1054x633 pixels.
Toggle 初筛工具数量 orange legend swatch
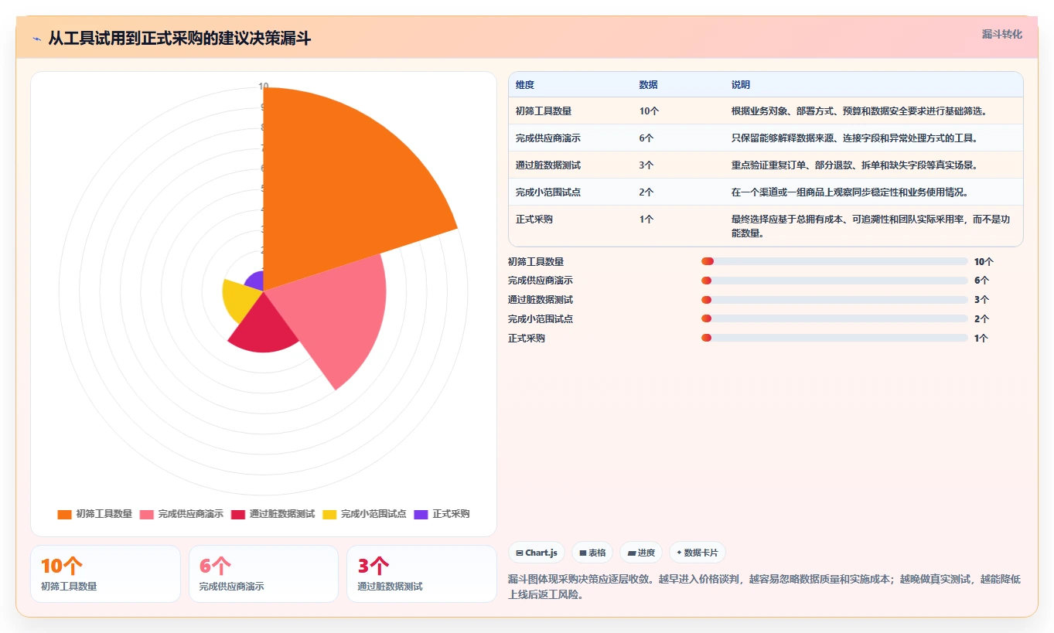point(64,514)
